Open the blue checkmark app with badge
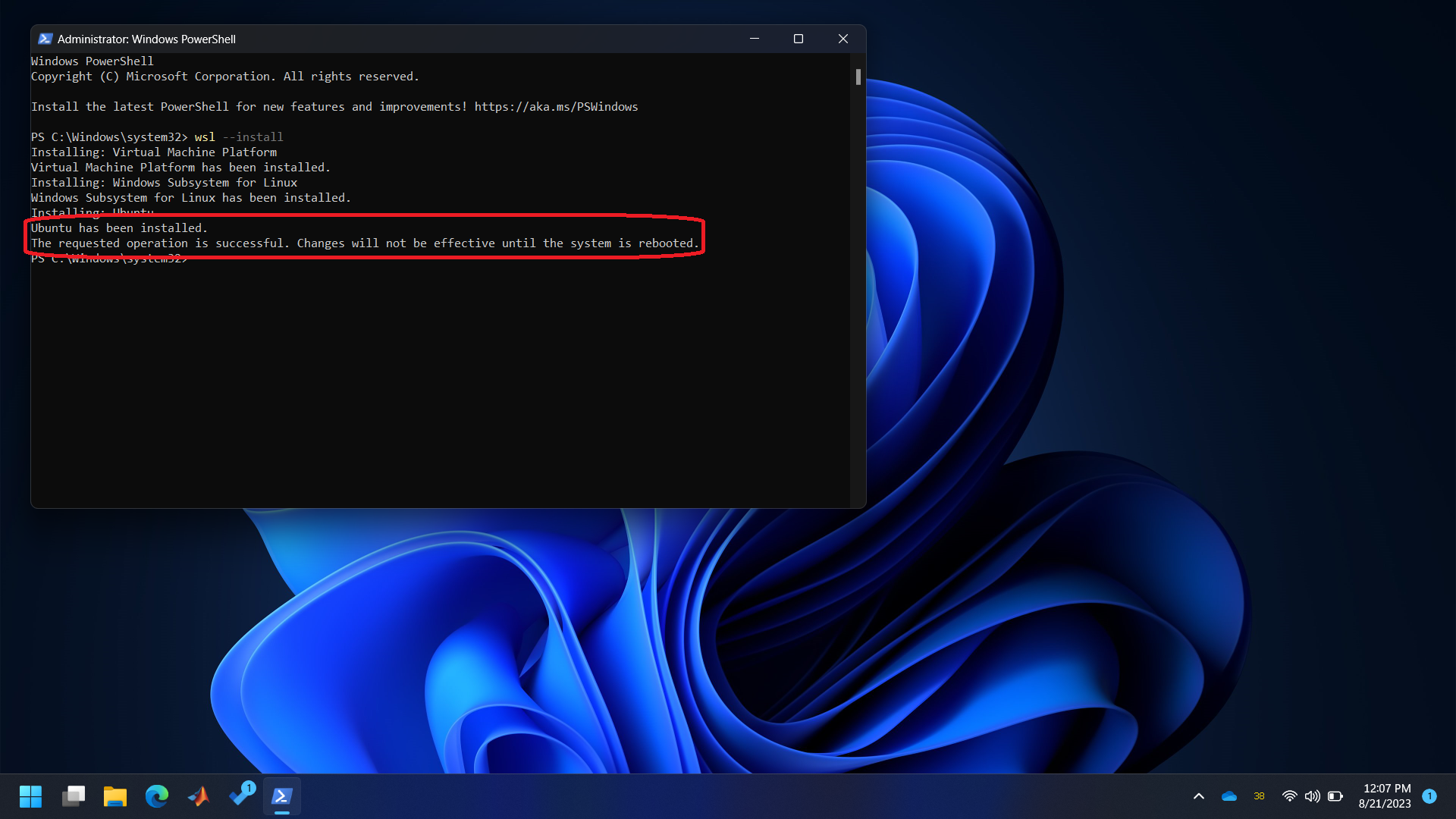Image resolution: width=1456 pixels, height=819 pixels. coord(241,795)
